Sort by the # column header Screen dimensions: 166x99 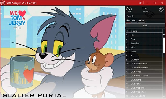[128, 31]
